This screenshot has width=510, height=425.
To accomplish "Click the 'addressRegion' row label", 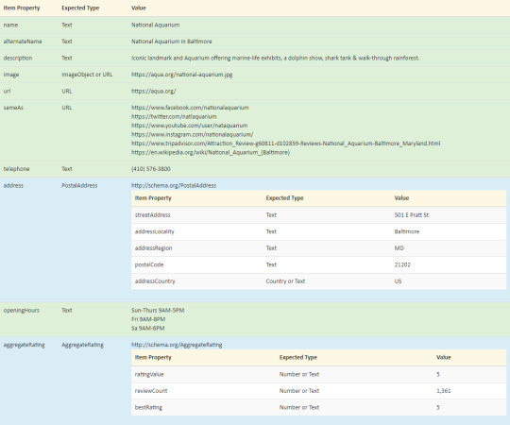I will pos(154,248).
